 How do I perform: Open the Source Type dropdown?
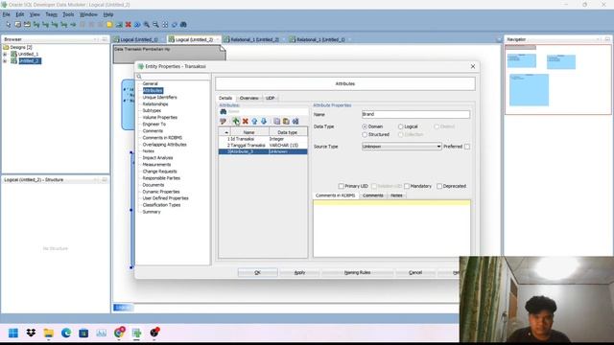401,147
